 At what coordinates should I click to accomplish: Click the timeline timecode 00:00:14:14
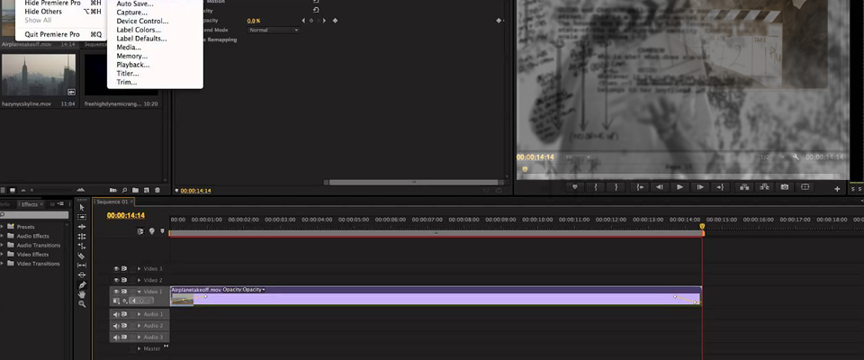point(126,216)
